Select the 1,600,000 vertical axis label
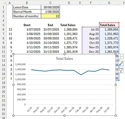The image size is (125, 119). (21, 64)
